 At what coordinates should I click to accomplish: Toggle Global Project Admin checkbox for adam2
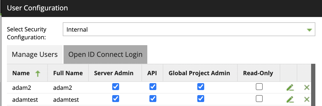[201, 87]
